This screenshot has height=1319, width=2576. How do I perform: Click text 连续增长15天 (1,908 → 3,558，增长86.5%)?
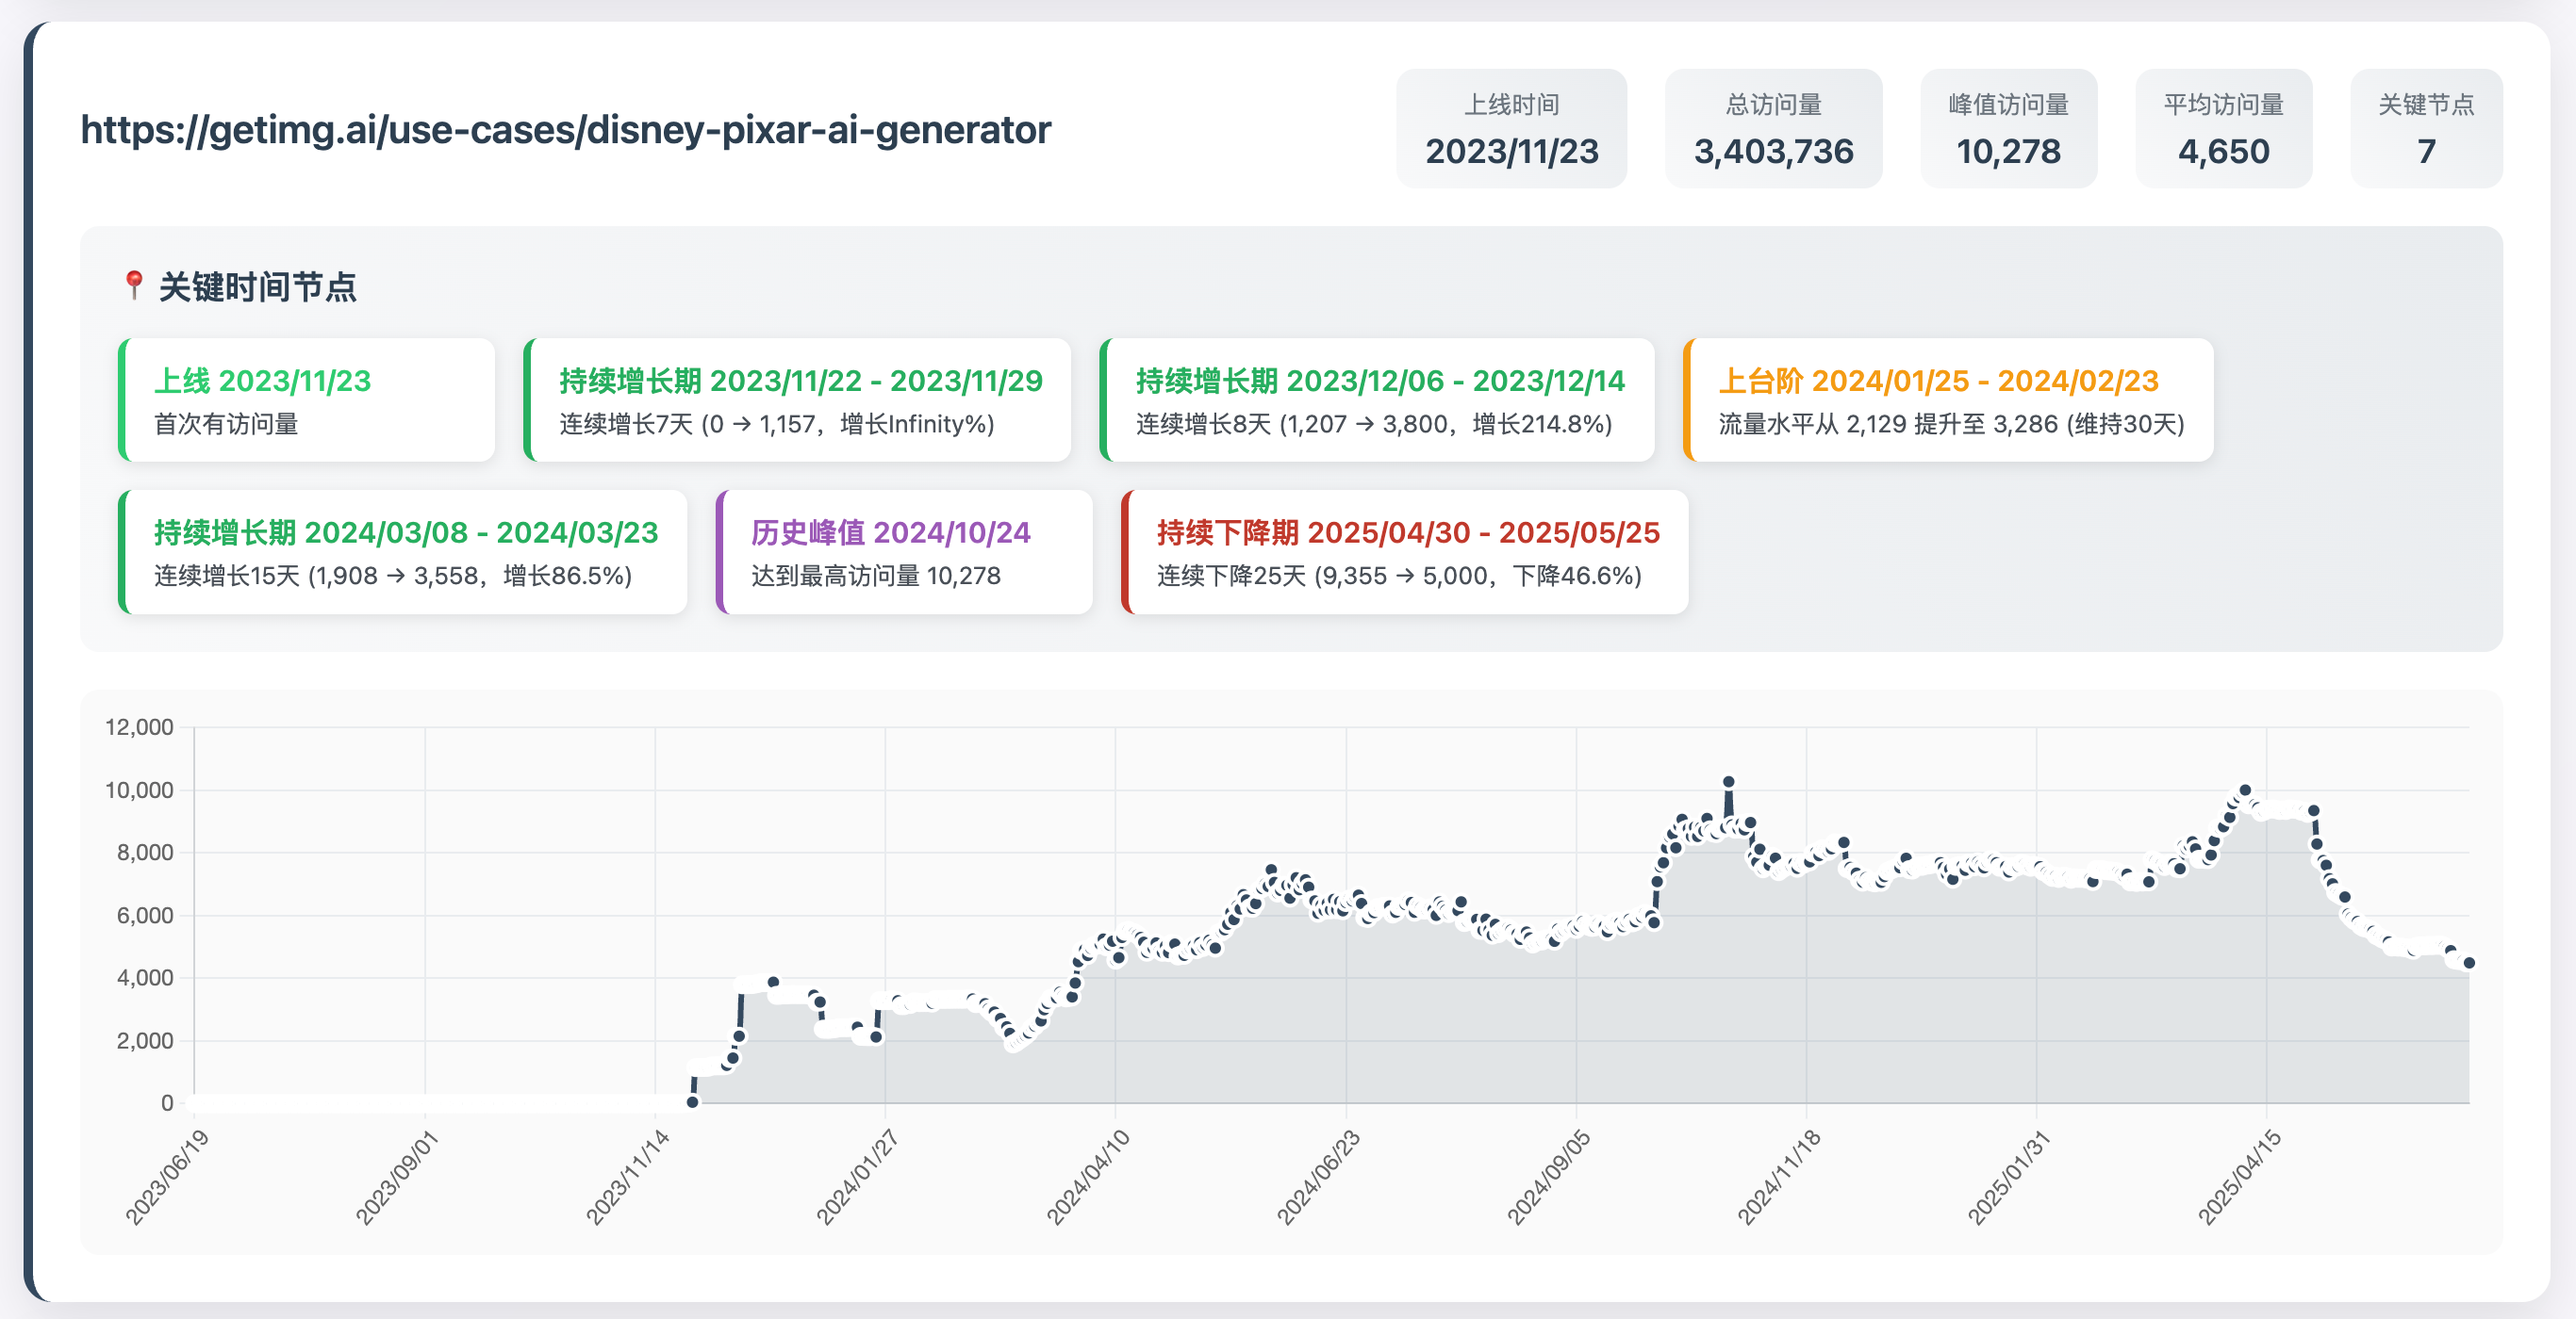coord(393,576)
